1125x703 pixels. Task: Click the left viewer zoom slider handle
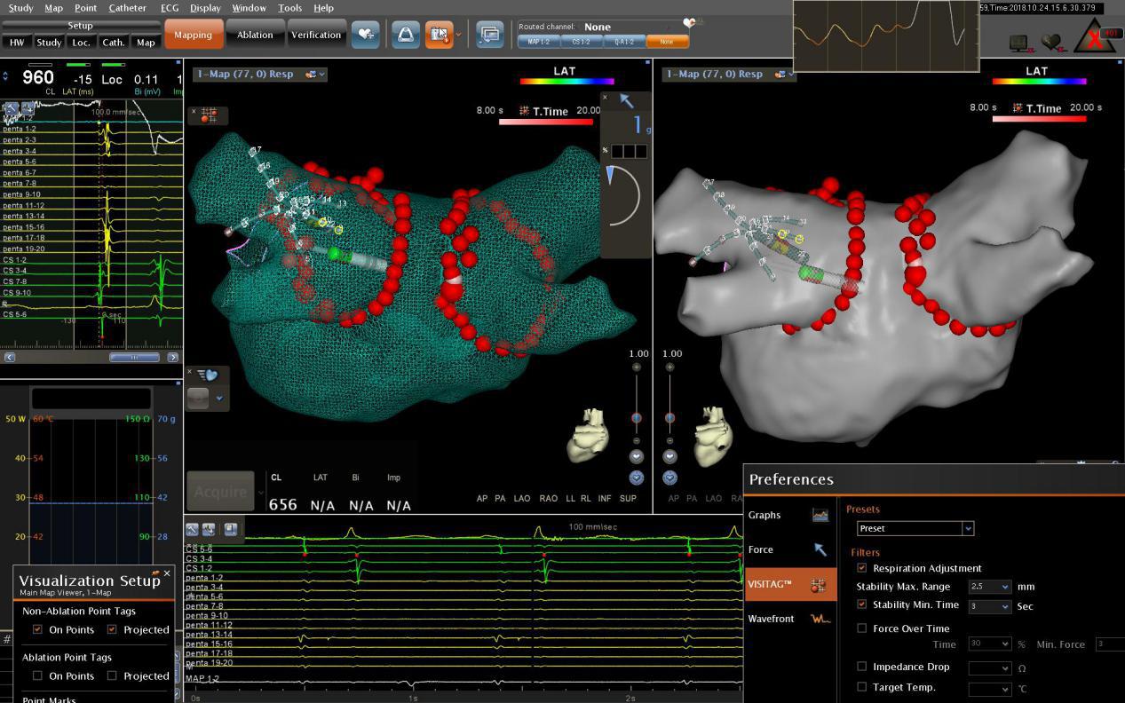(x=636, y=418)
